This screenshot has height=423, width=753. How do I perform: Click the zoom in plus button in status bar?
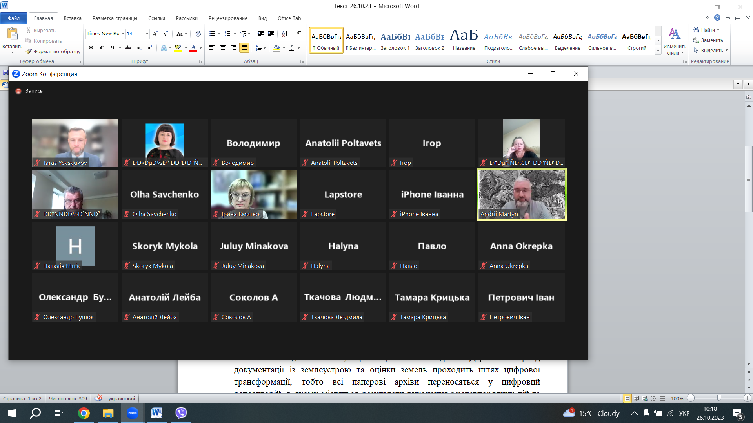tap(748, 398)
